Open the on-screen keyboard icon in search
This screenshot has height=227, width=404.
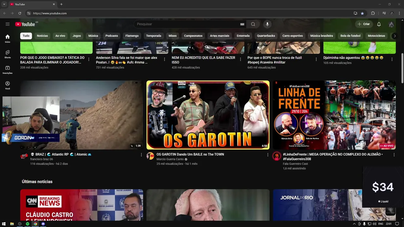242,24
